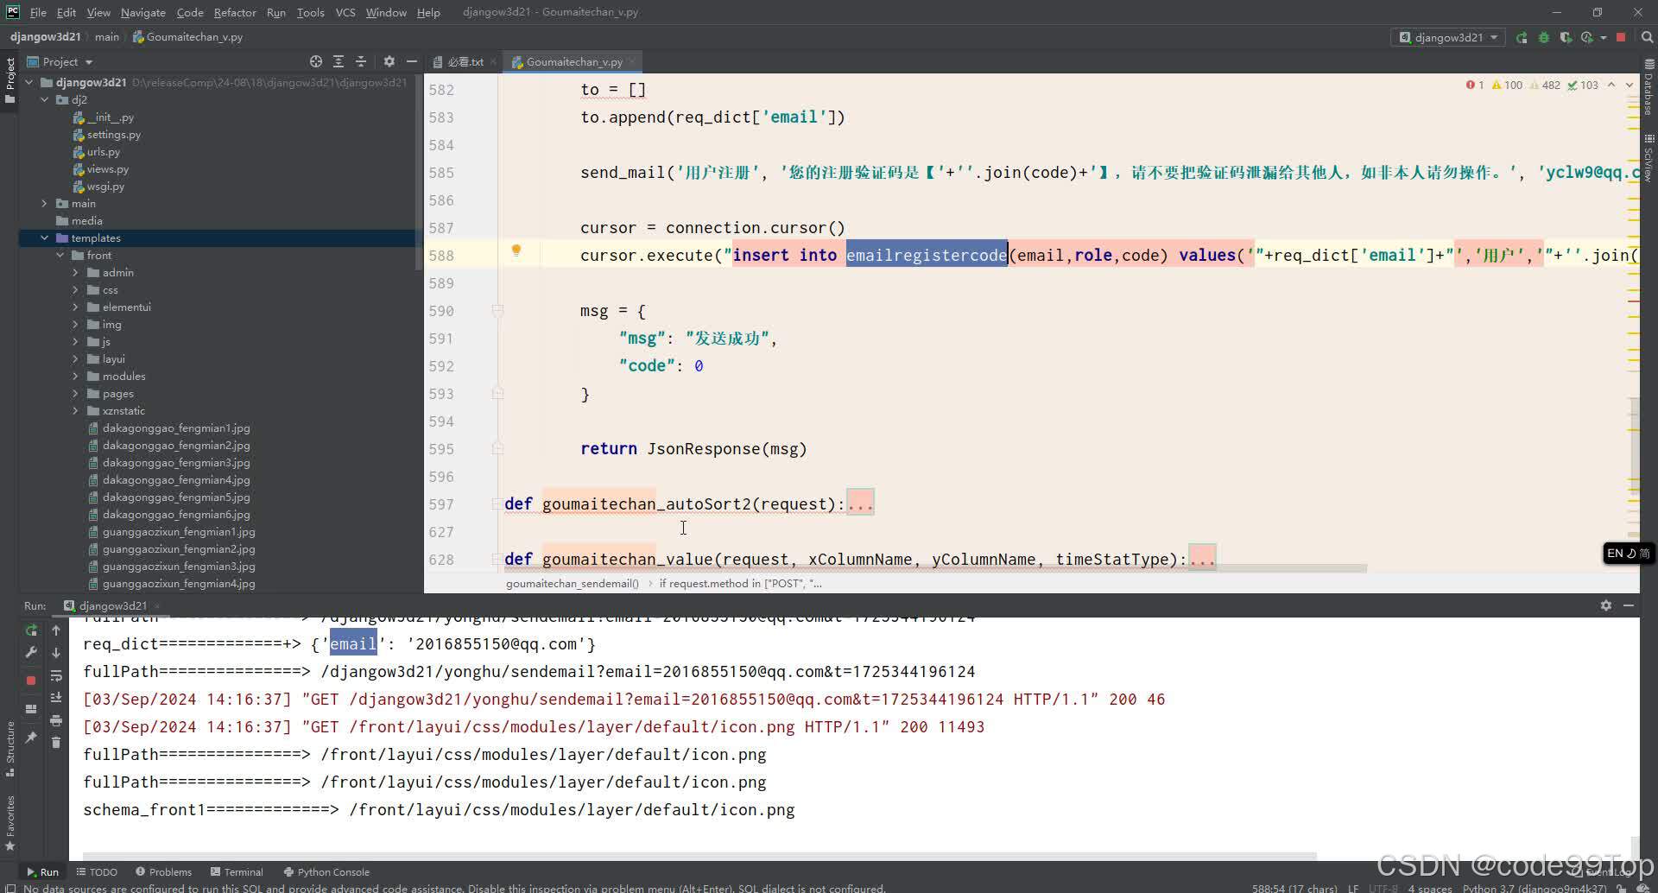
Task: Switch to the 必看.txt tab
Action: 465,61
